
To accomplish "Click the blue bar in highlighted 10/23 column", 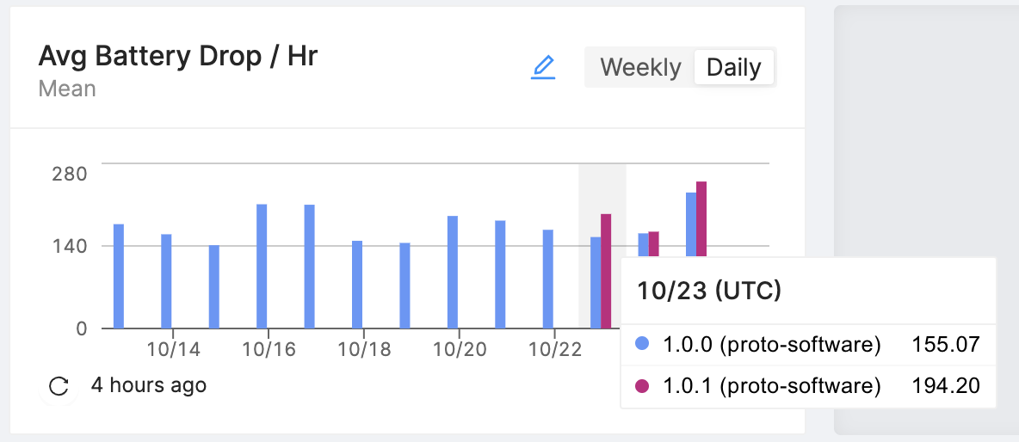I will (596, 283).
